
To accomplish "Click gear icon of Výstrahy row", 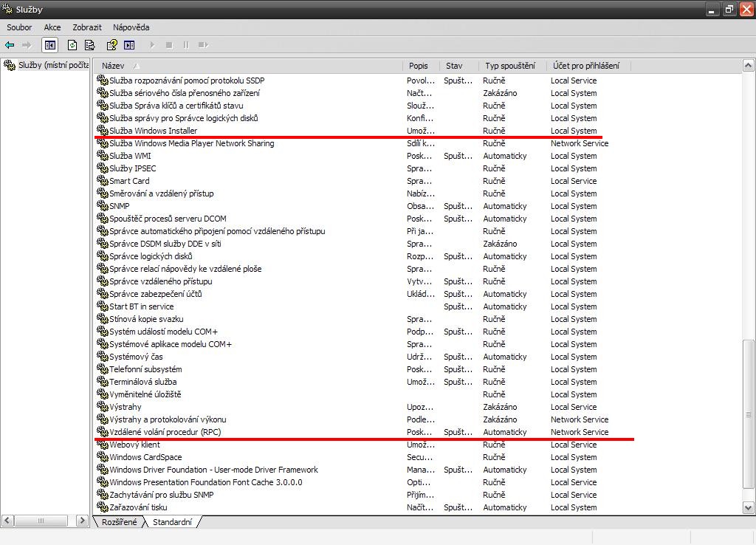I will point(102,406).
